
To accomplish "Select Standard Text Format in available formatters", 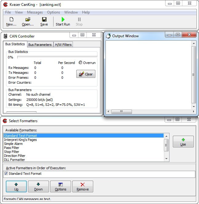I will 83,136.
